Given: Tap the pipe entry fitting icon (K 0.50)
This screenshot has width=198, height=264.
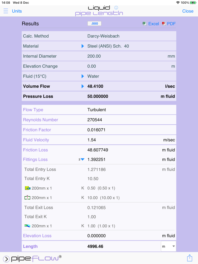Looking at the screenshot, I should [28, 188].
